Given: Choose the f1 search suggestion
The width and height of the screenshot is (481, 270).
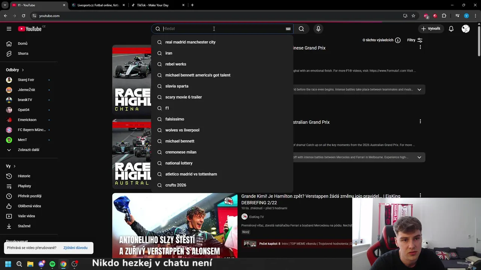Looking at the screenshot, I should 222,108.
